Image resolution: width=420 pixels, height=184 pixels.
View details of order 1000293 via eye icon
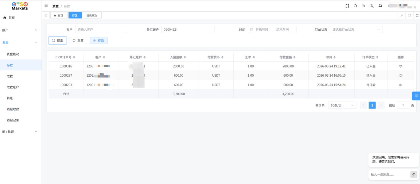400,85
